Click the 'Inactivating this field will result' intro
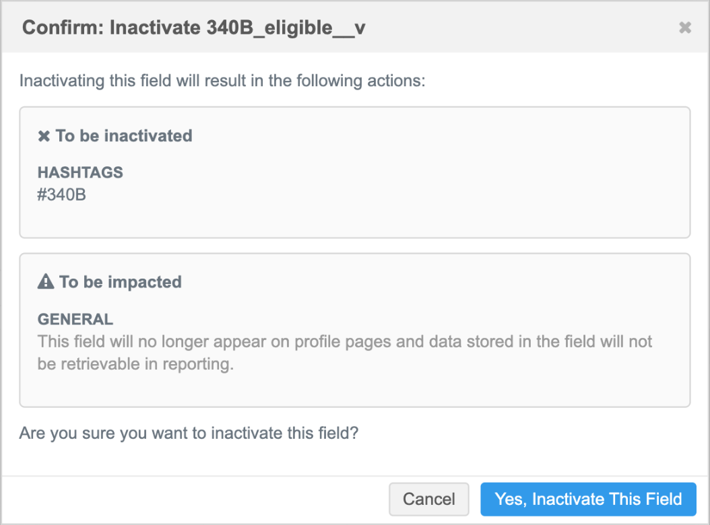The image size is (710, 525). point(222,81)
